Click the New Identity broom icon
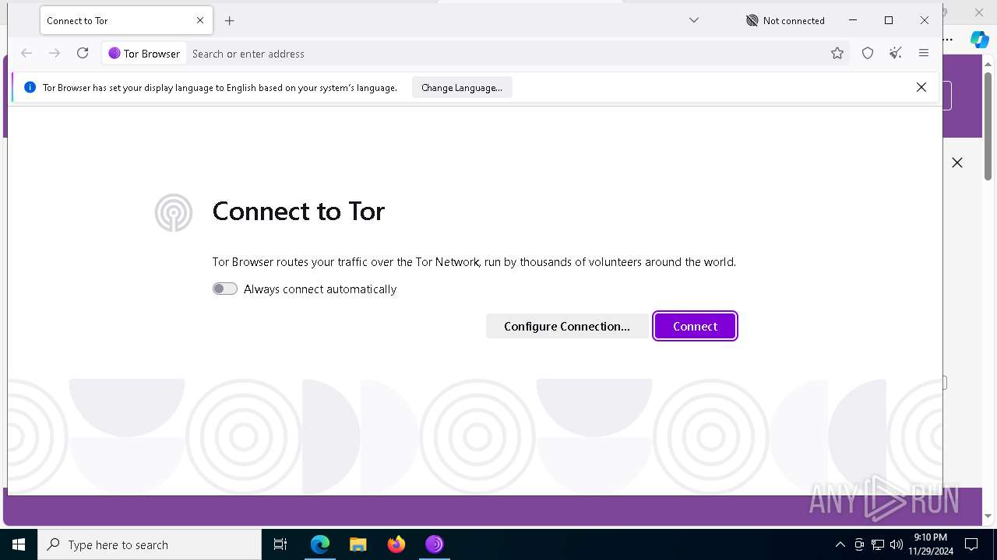This screenshot has height=560, width=997. click(896, 53)
